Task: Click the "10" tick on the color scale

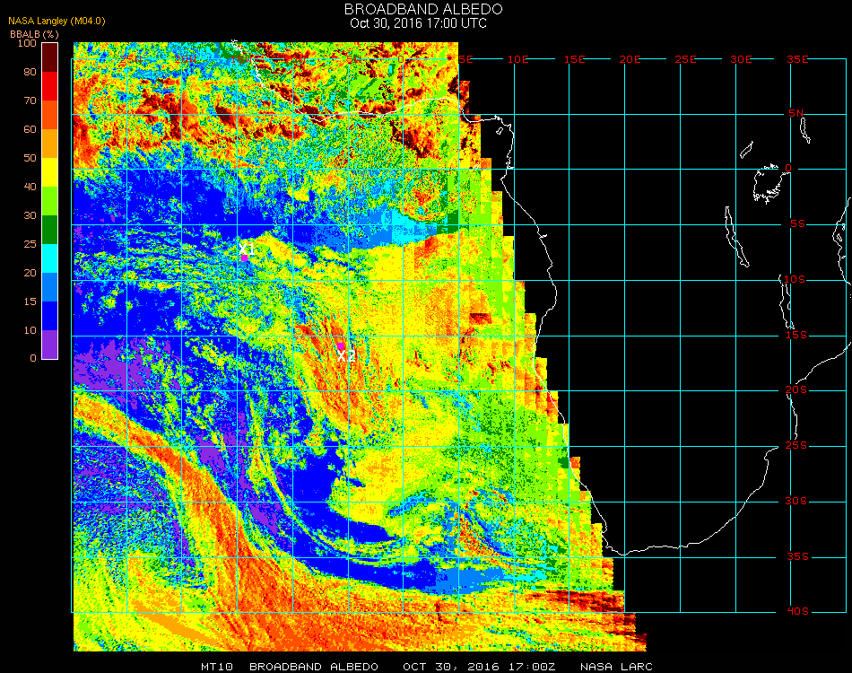Action: pos(30,330)
